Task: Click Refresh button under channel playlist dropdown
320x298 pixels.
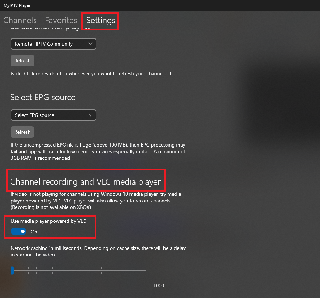Action: pyautogui.click(x=22, y=61)
